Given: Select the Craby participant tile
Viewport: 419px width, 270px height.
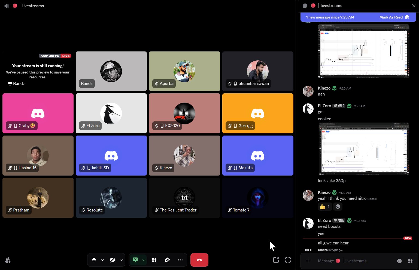Looking at the screenshot, I should tap(38, 113).
